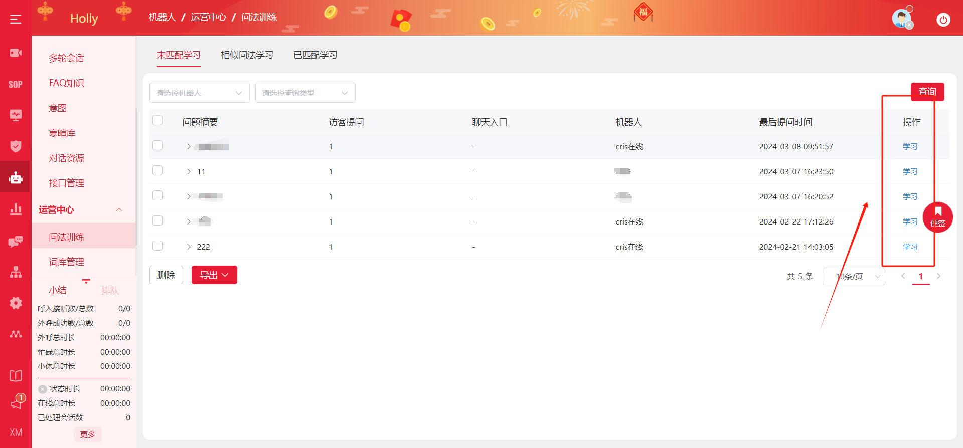This screenshot has width=963, height=448.
Task: Check the row dated 2024-02-22 17:12:26
Action: [157, 220]
